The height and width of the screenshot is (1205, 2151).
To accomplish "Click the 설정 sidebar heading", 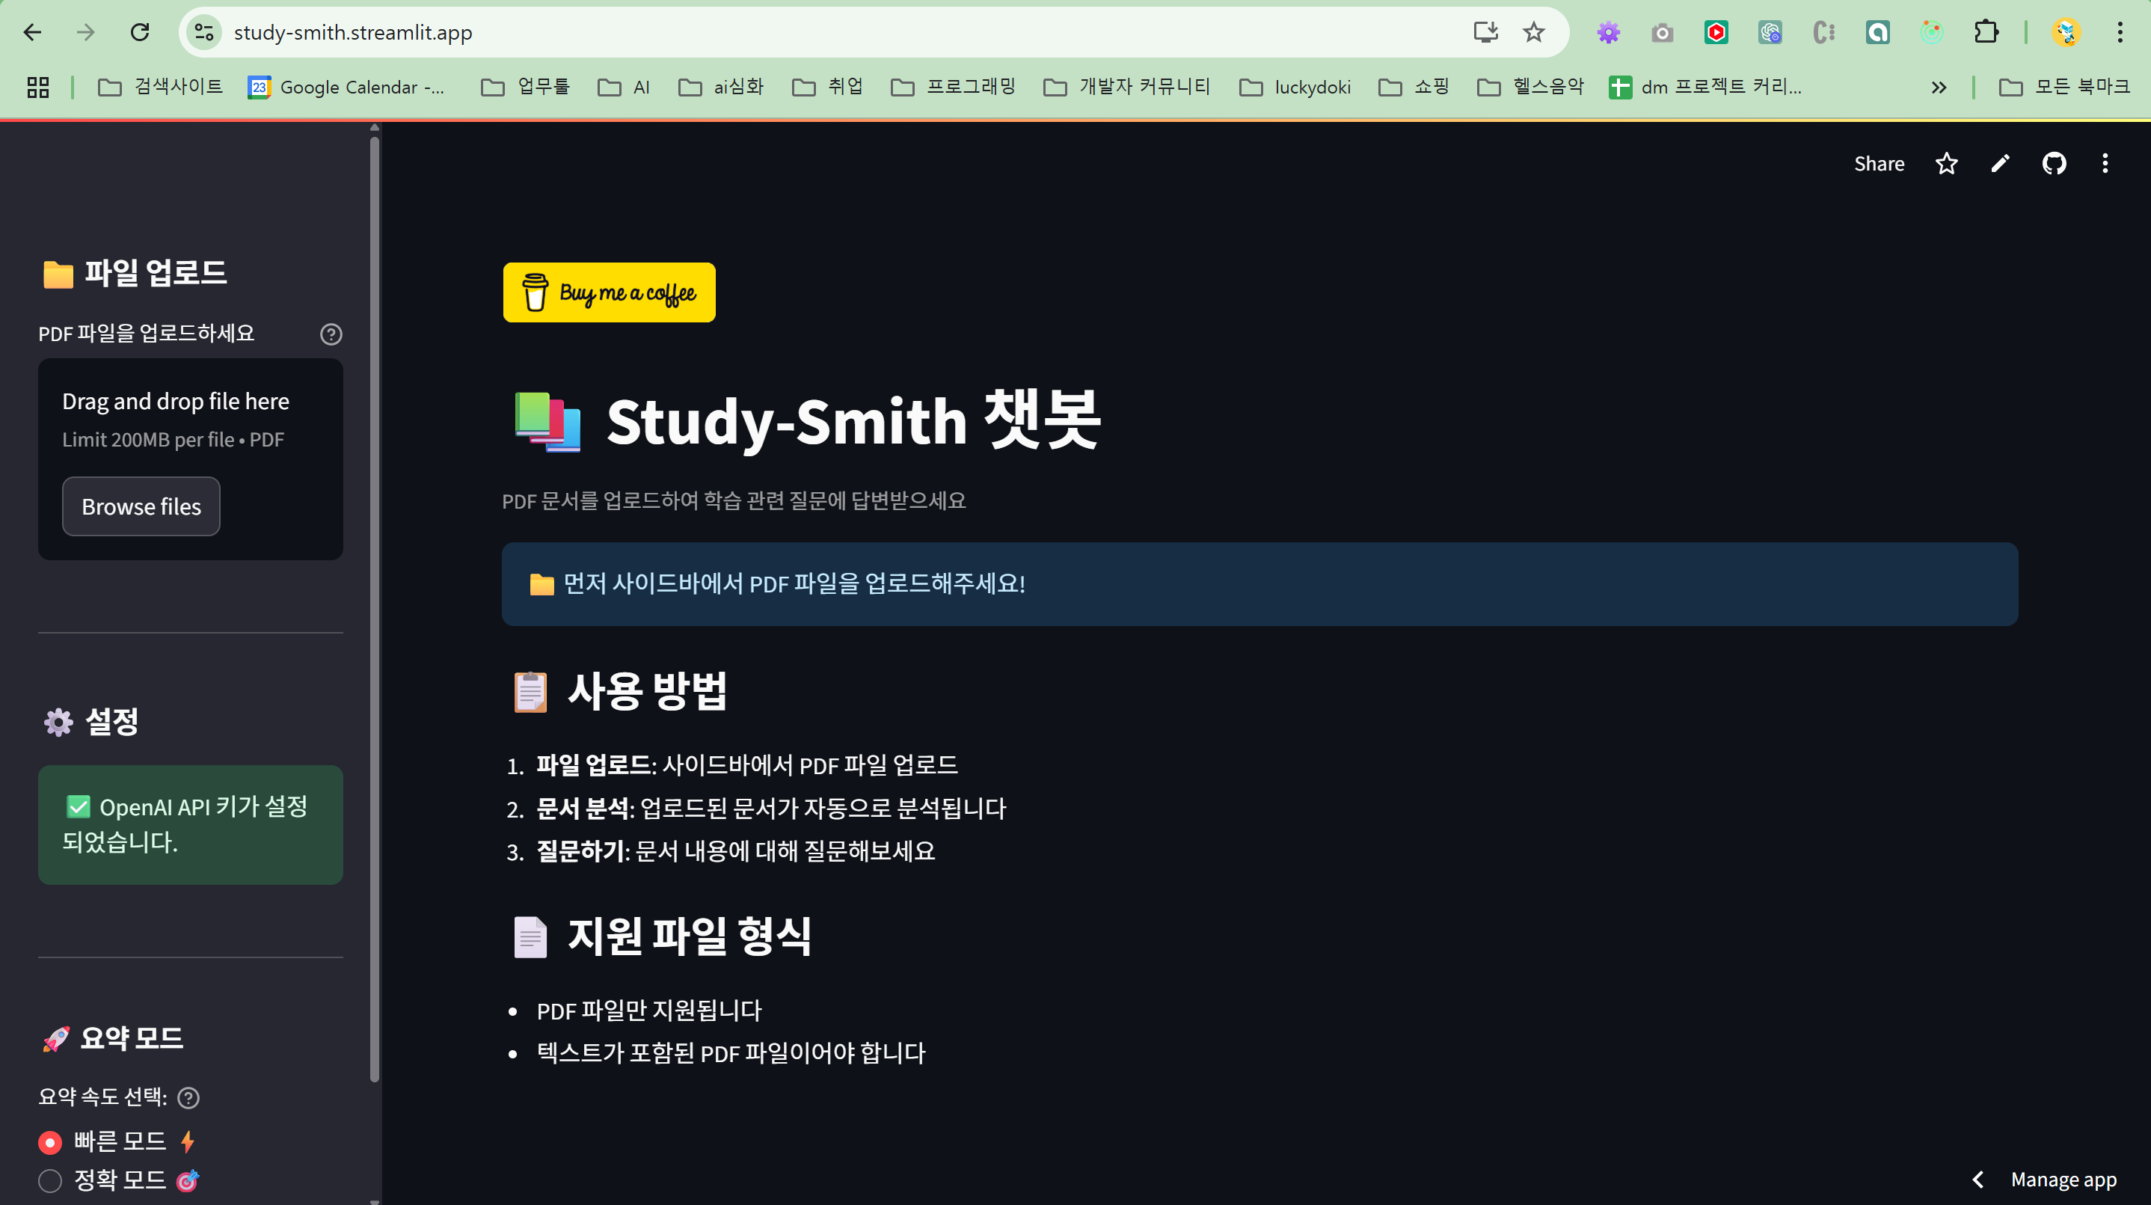I will tap(90, 722).
